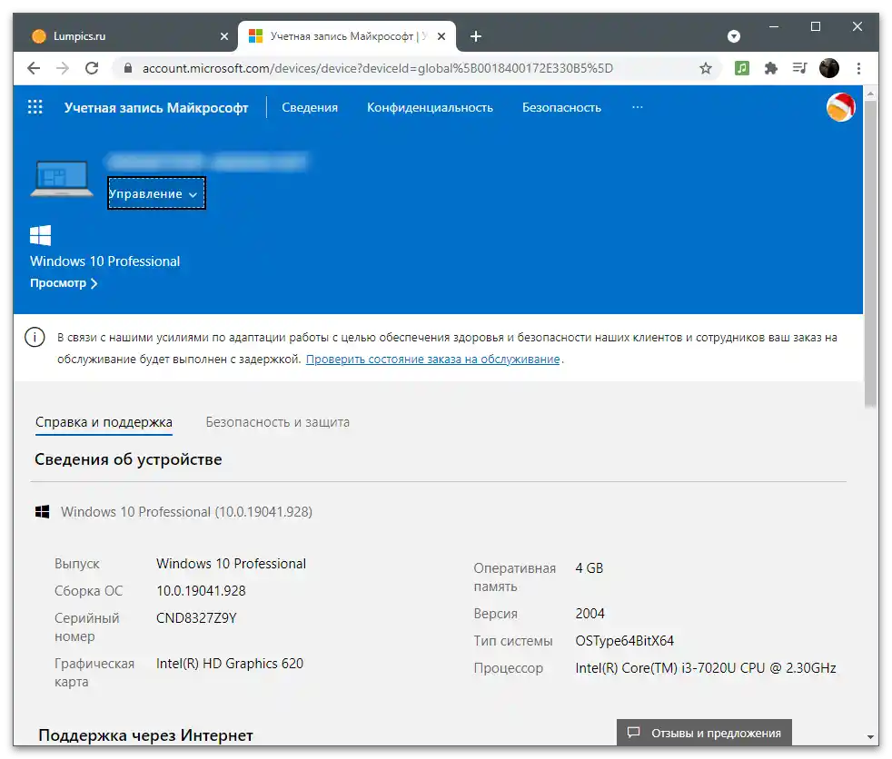The width and height of the screenshot is (892, 759).
Task: Bookmark this page with the star icon
Action: coord(706,68)
